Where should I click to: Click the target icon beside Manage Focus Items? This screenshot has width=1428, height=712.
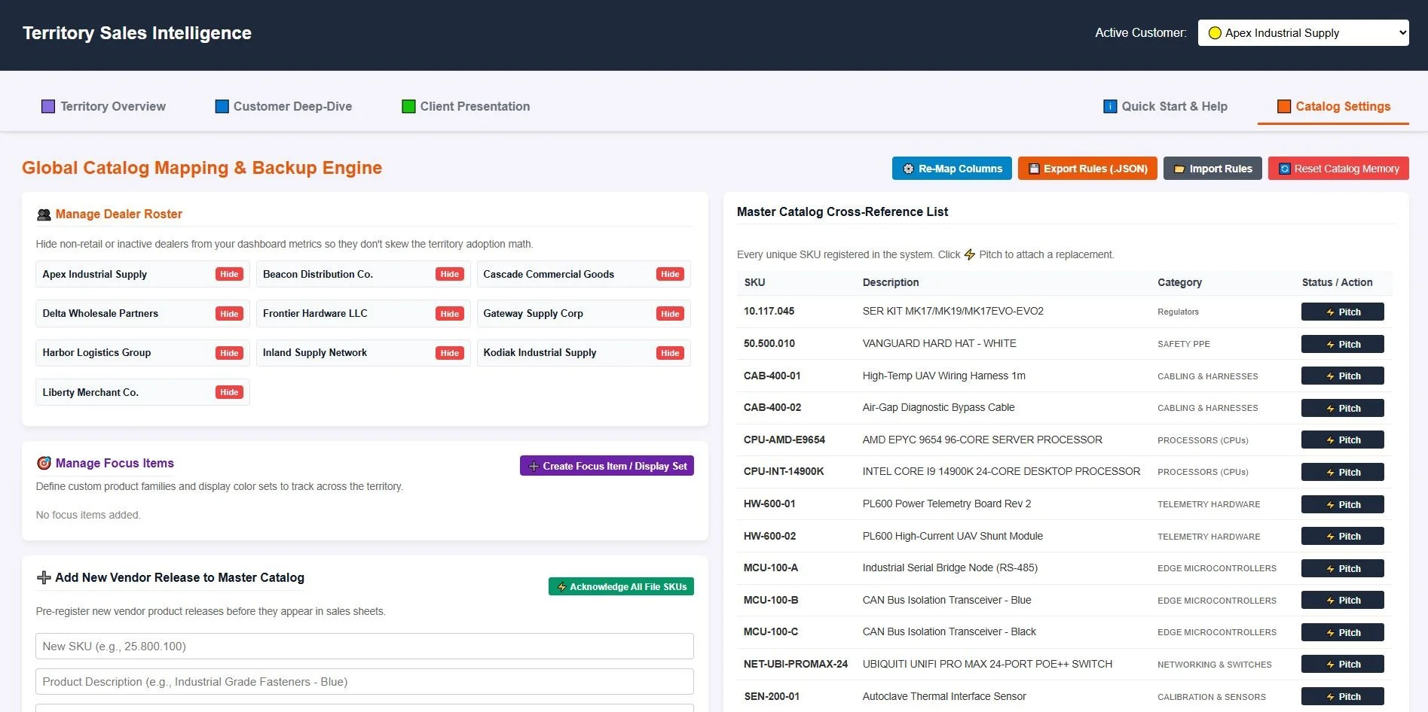[44, 463]
